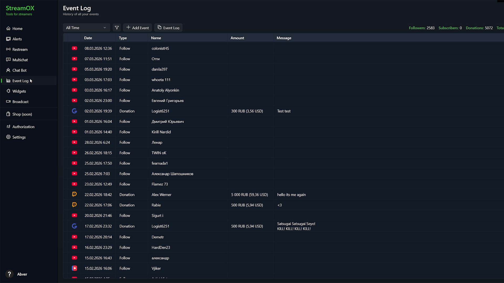Click the 'Test test' message cell
Image resolution: width=504 pixels, height=283 pixels.
point(284,111)
